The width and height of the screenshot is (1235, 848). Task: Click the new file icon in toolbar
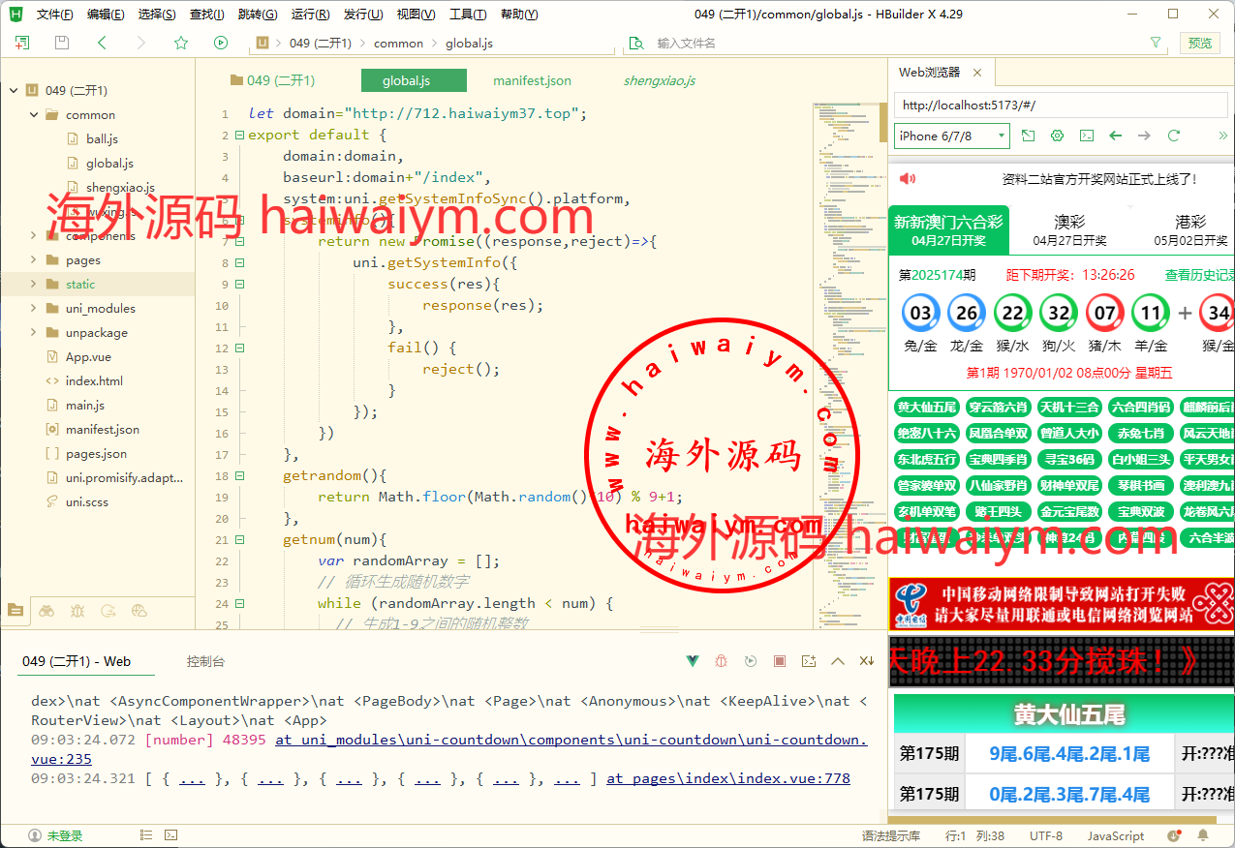[x=22, y=43]
